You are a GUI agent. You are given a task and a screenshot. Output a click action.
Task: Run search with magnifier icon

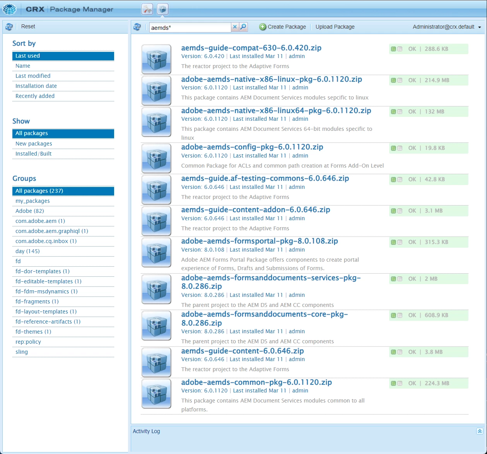(243, 27)
